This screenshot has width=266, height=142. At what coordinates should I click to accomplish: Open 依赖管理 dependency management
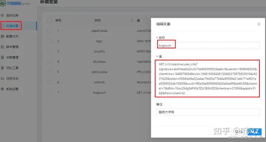point(12,58)
